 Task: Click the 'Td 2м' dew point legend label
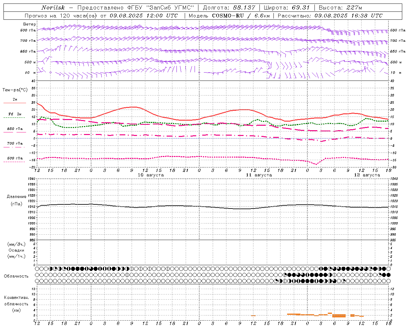tap(15, 114)
